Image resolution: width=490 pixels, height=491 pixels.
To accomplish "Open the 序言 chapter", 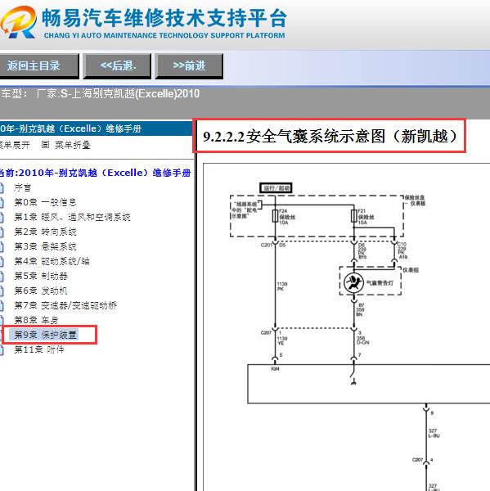I will (23, 188).
